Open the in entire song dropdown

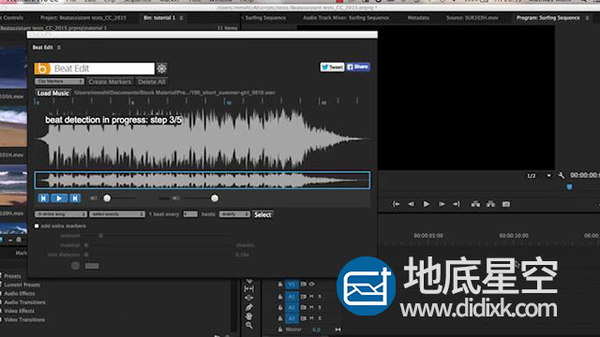point(61,214)
